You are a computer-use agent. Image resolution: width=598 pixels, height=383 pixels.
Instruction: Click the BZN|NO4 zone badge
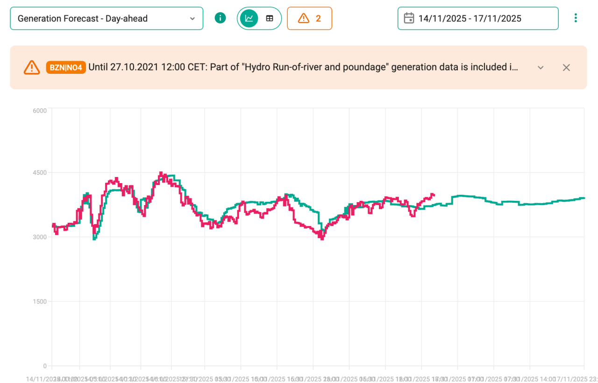coord(65,67)
